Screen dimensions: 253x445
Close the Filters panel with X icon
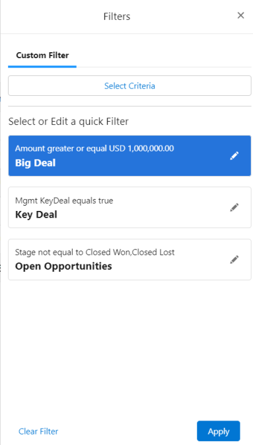pos(240,15)
